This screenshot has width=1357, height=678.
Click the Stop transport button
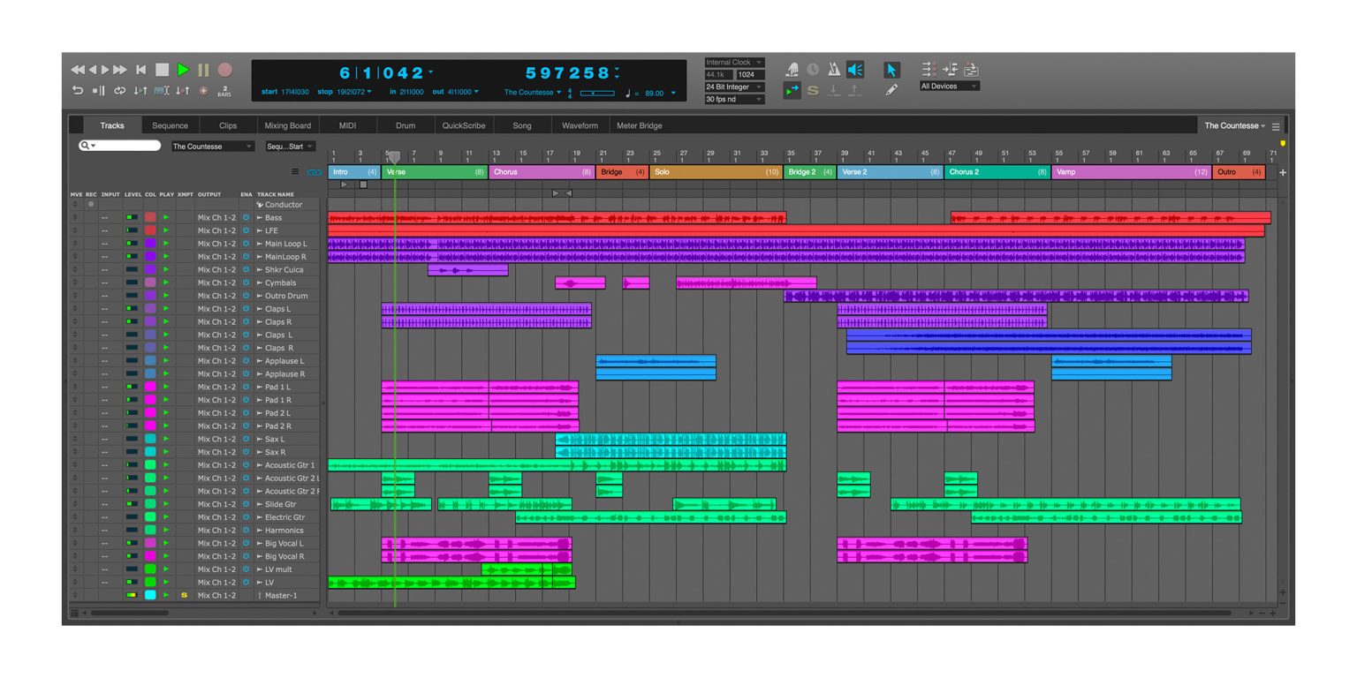pos(162,70)
